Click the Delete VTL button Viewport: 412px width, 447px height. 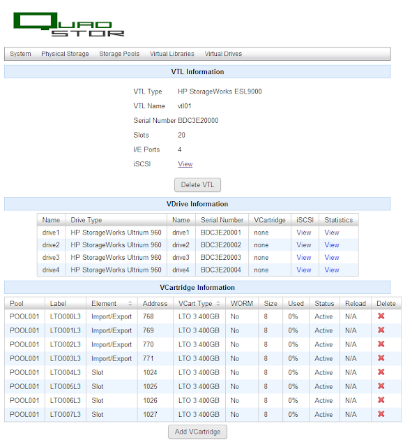click(x=197, y=185)
